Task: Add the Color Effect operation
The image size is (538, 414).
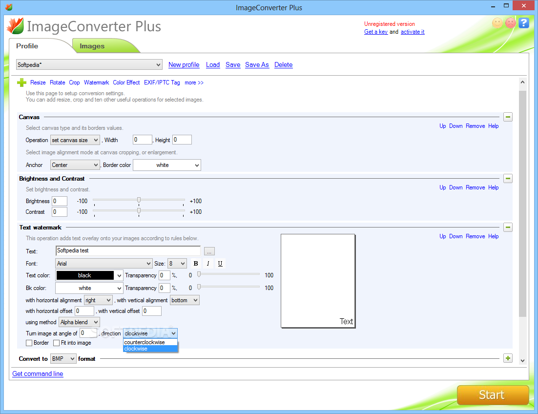Action: coord(126,83)
